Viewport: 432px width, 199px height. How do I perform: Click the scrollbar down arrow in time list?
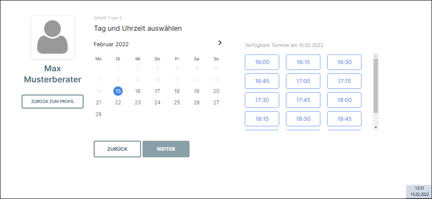pos(376,127)
